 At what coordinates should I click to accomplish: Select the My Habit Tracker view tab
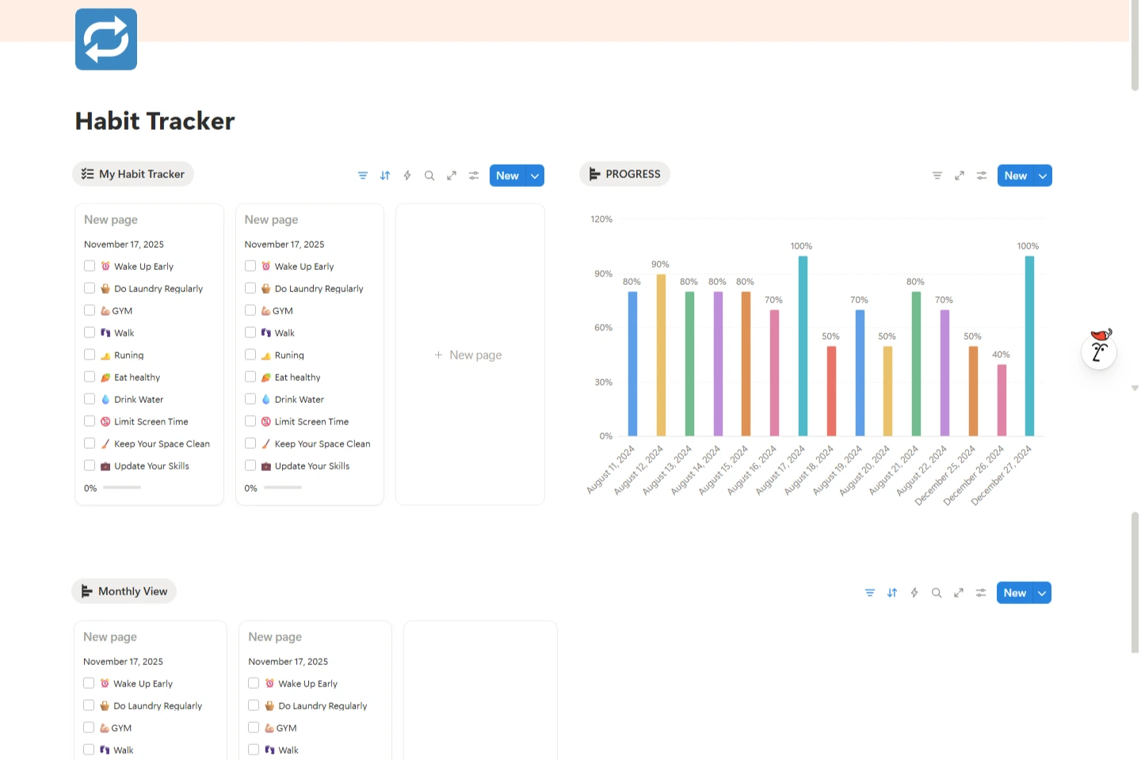pos(133,174)
